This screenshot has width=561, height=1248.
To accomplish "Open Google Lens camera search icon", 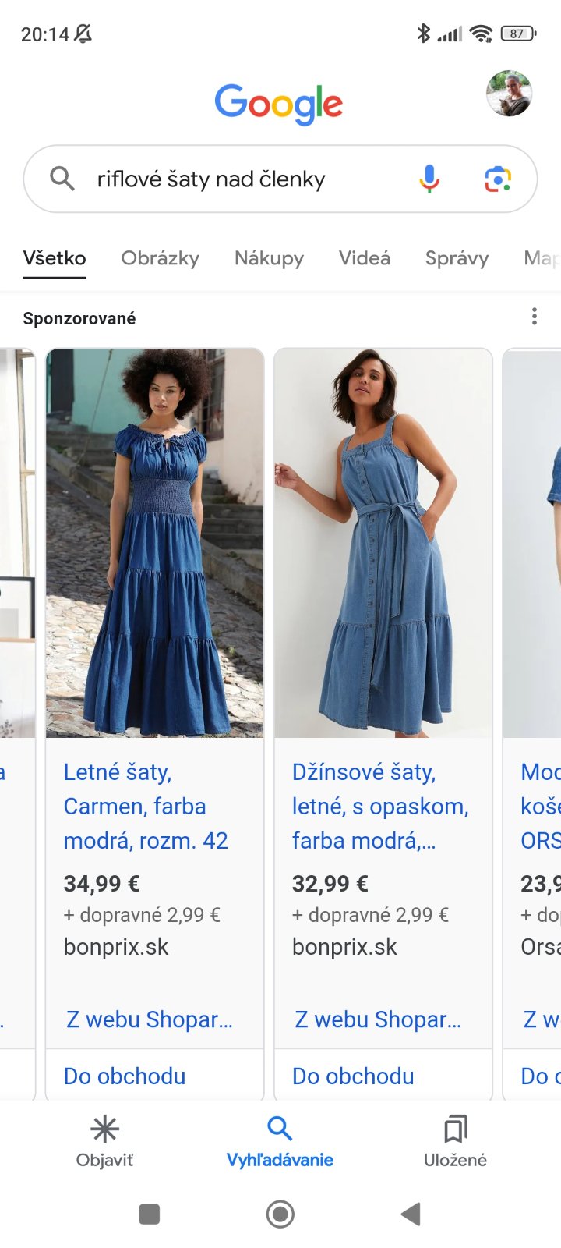I will coord(498,179).
